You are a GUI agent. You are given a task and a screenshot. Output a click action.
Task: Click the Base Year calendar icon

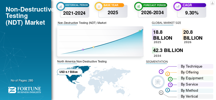click(99, 6)
